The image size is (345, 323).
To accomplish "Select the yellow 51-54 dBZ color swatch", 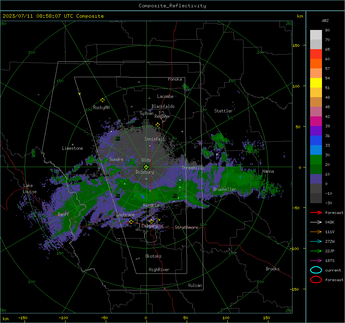I will [316, 83].
